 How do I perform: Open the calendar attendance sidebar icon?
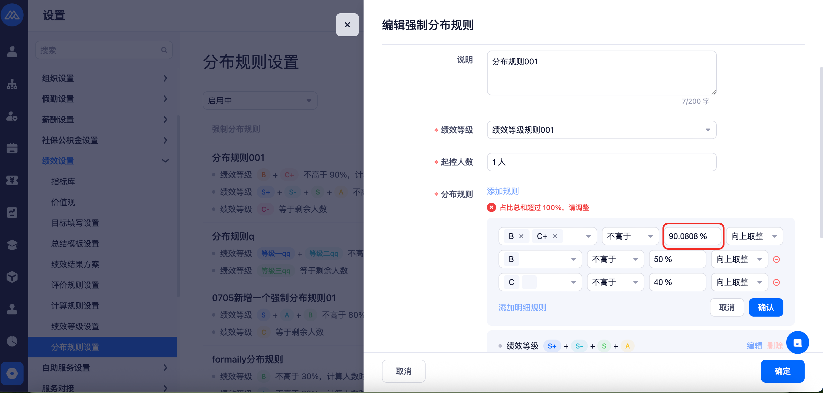tap(12, 148)
